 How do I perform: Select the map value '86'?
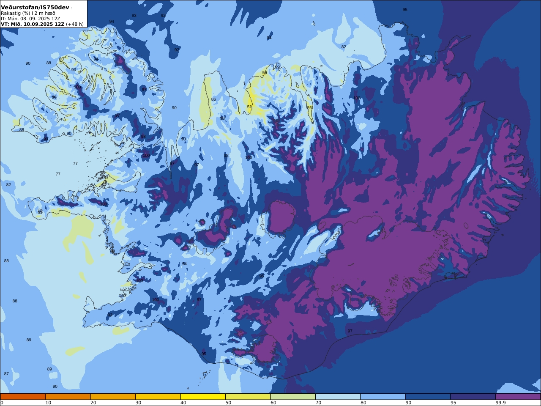click(213, 99)
